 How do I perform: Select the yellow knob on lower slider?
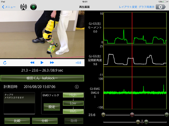pyautogui.click(x=138, y=122)
